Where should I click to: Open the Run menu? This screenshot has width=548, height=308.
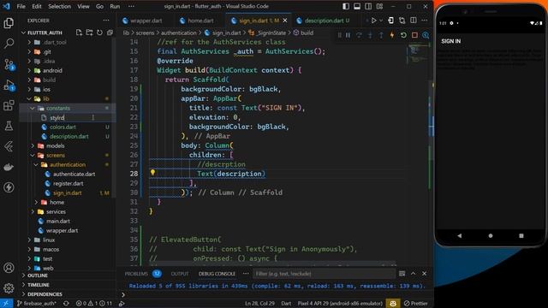pyautogui.click(x=115, y=6)
